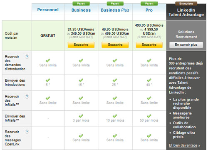
Task: Click checkmark above Pro 50 par mois
Action: [x=149, y=116]
